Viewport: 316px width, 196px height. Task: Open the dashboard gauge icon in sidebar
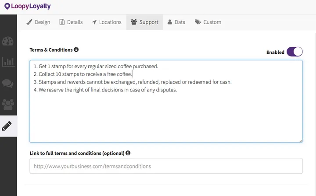point(8,41)
